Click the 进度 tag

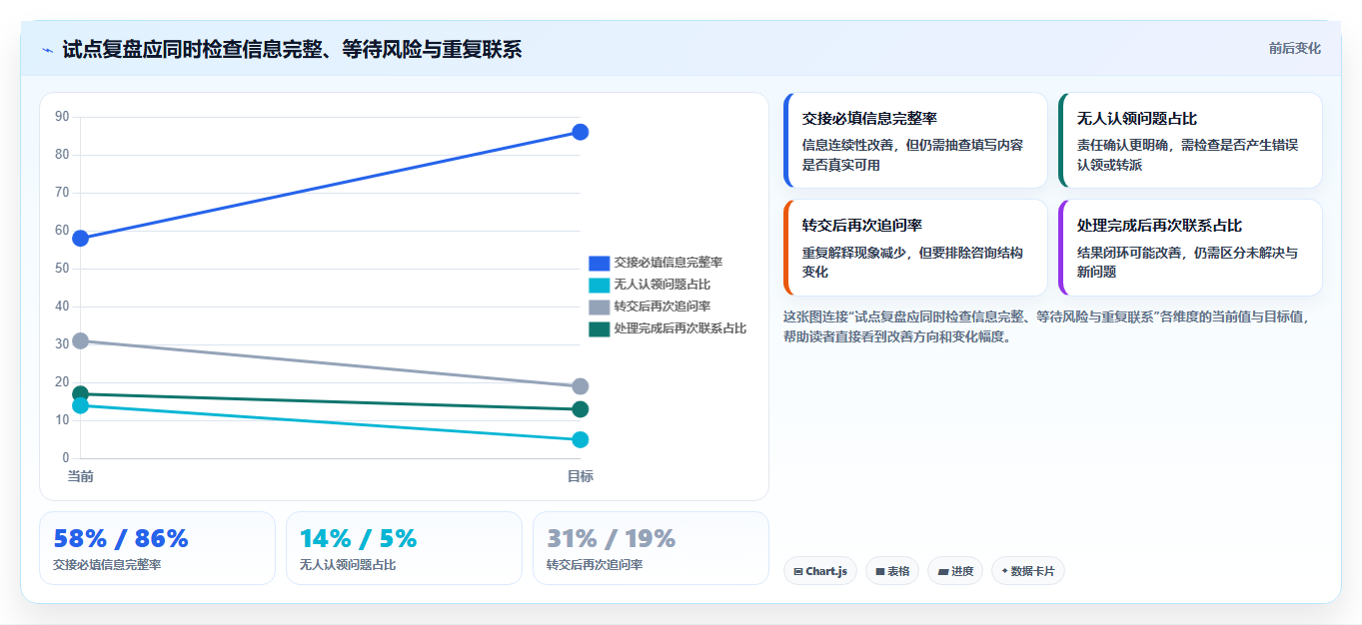click(955, 571)
